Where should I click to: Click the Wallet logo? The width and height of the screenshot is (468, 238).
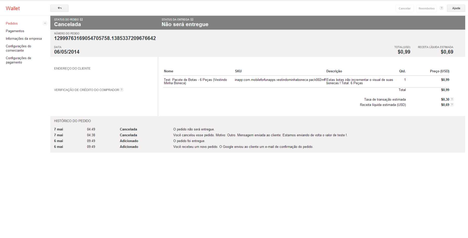point(13,8)
